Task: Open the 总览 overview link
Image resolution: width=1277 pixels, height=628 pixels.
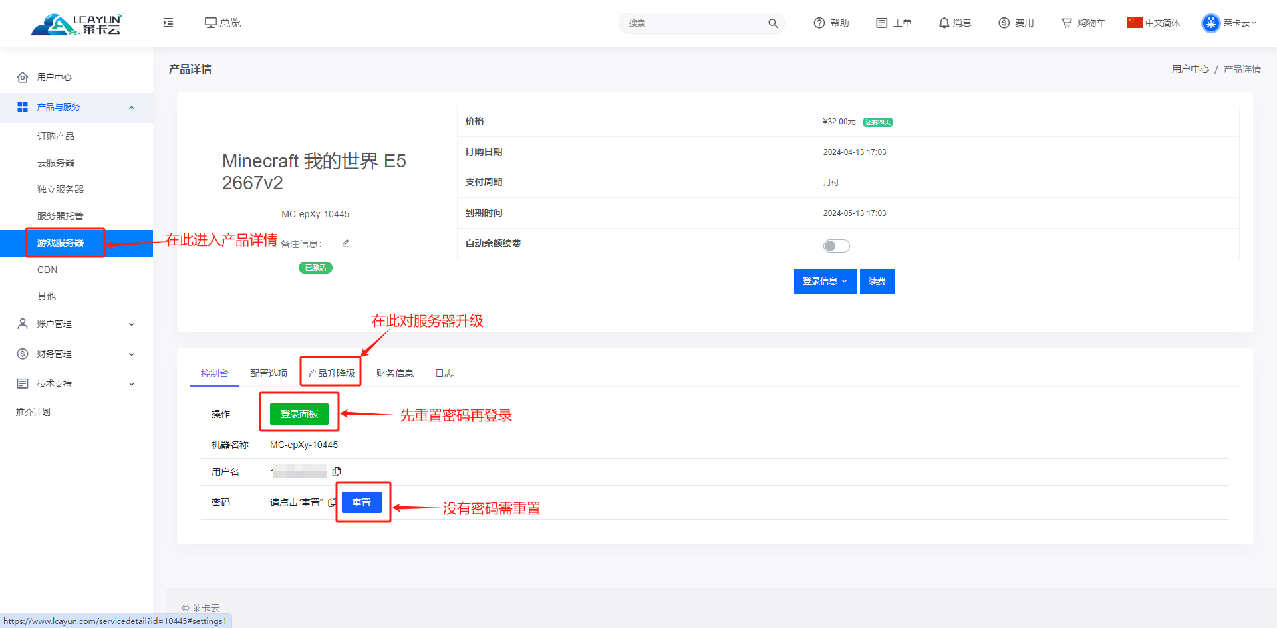Action: pyautogui.click(x=223, y=23)
